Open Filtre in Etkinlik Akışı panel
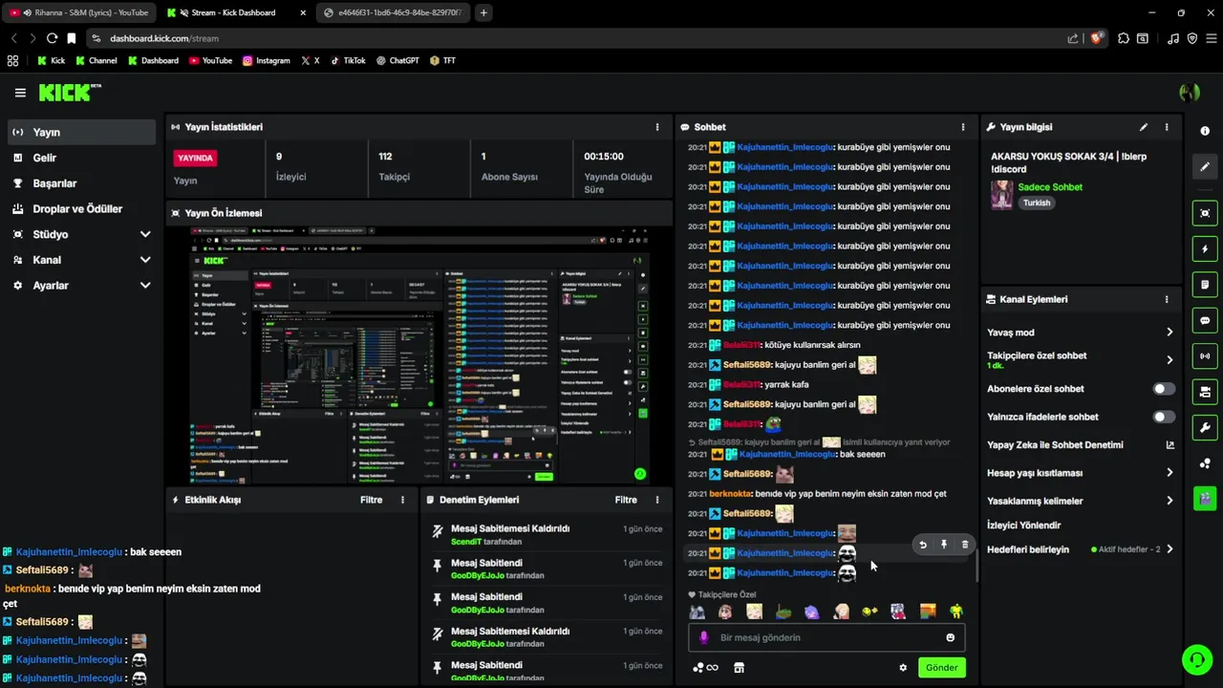The height and width of the screenshot is (688, 1223). point(371,500)
